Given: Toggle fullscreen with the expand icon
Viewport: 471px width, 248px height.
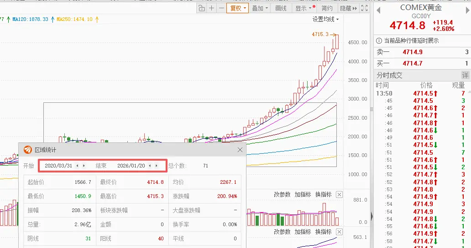Looking at the screenshot, I should coord(364,8).
